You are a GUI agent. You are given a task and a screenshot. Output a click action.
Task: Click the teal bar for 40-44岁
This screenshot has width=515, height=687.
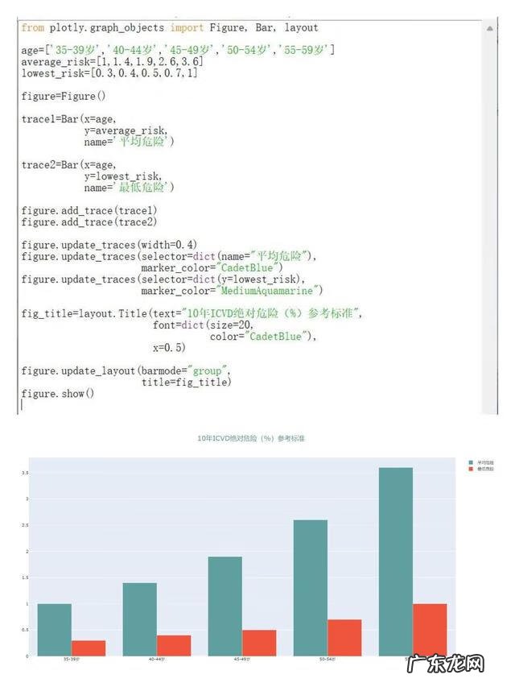point(139,619)
